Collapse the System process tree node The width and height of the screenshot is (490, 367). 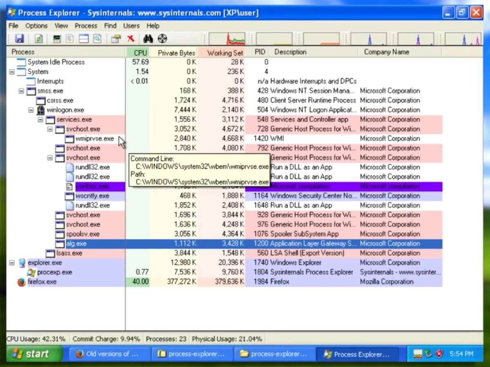tap(11, 72)
